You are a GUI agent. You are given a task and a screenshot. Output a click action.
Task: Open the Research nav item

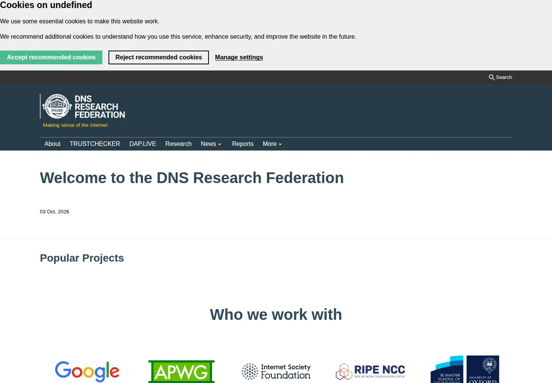(178, 144)
